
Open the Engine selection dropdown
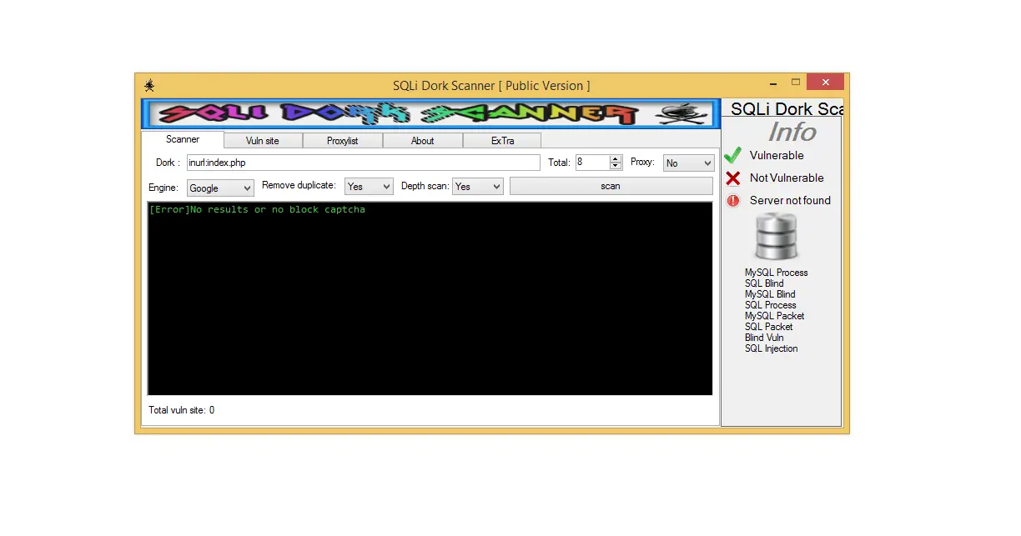(x=219, y=188)
